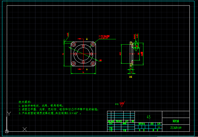
Task: Select the lower yellow hatched section in side view
Action: coord(131,65)
